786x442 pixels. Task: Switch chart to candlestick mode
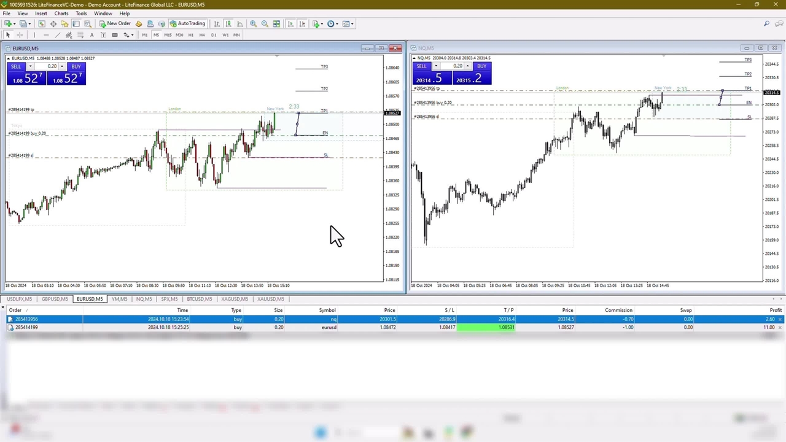228,24
